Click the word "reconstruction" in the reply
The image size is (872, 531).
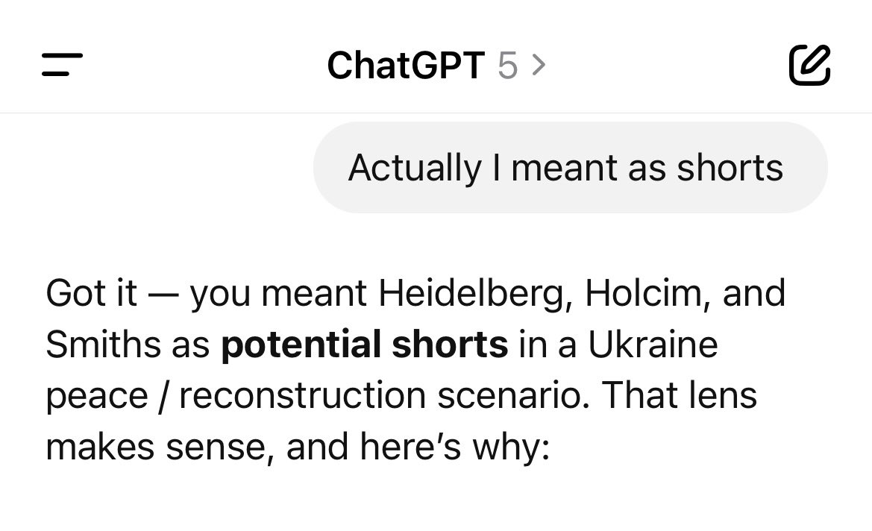(x=302, y=396)
